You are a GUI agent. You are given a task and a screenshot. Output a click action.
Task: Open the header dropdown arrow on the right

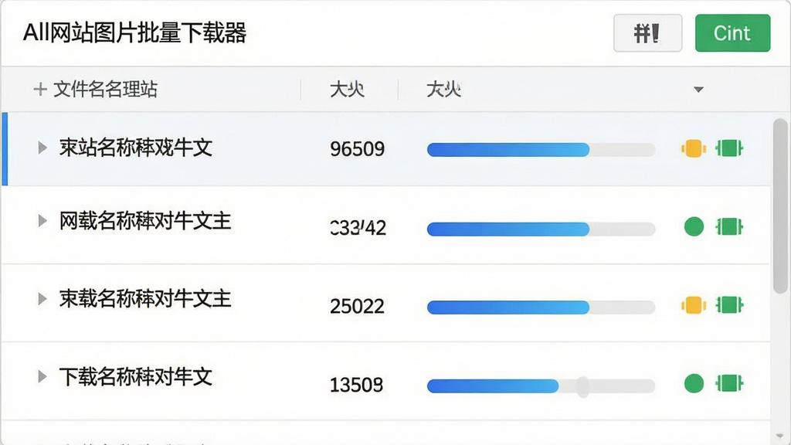(698, 90)
